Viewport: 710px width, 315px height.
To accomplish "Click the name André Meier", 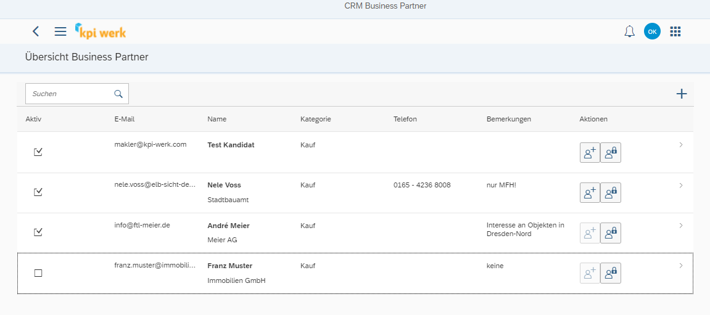I will click(x=228, y=226).
